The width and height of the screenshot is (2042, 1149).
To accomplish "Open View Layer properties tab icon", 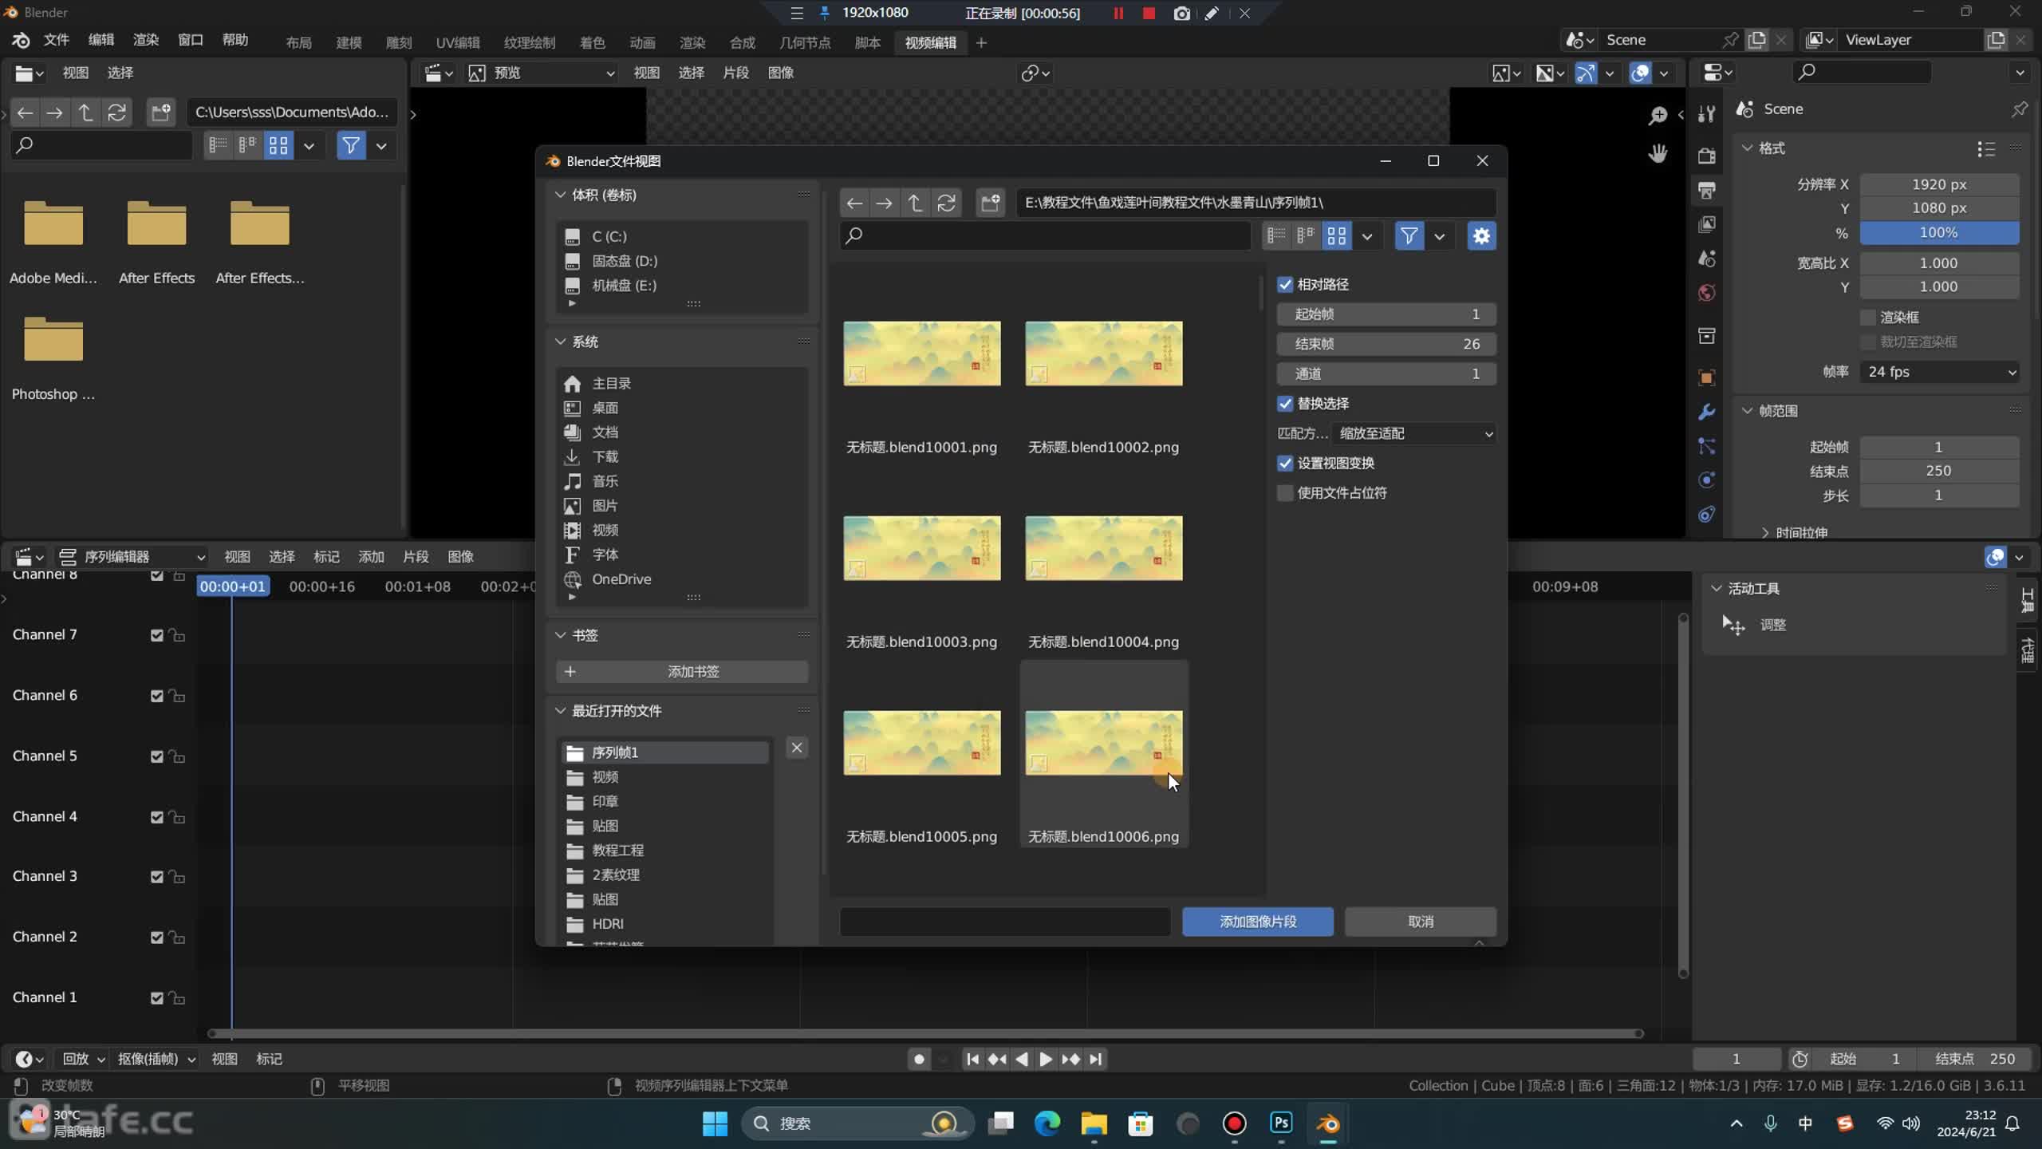I will tap(1707, 224).
